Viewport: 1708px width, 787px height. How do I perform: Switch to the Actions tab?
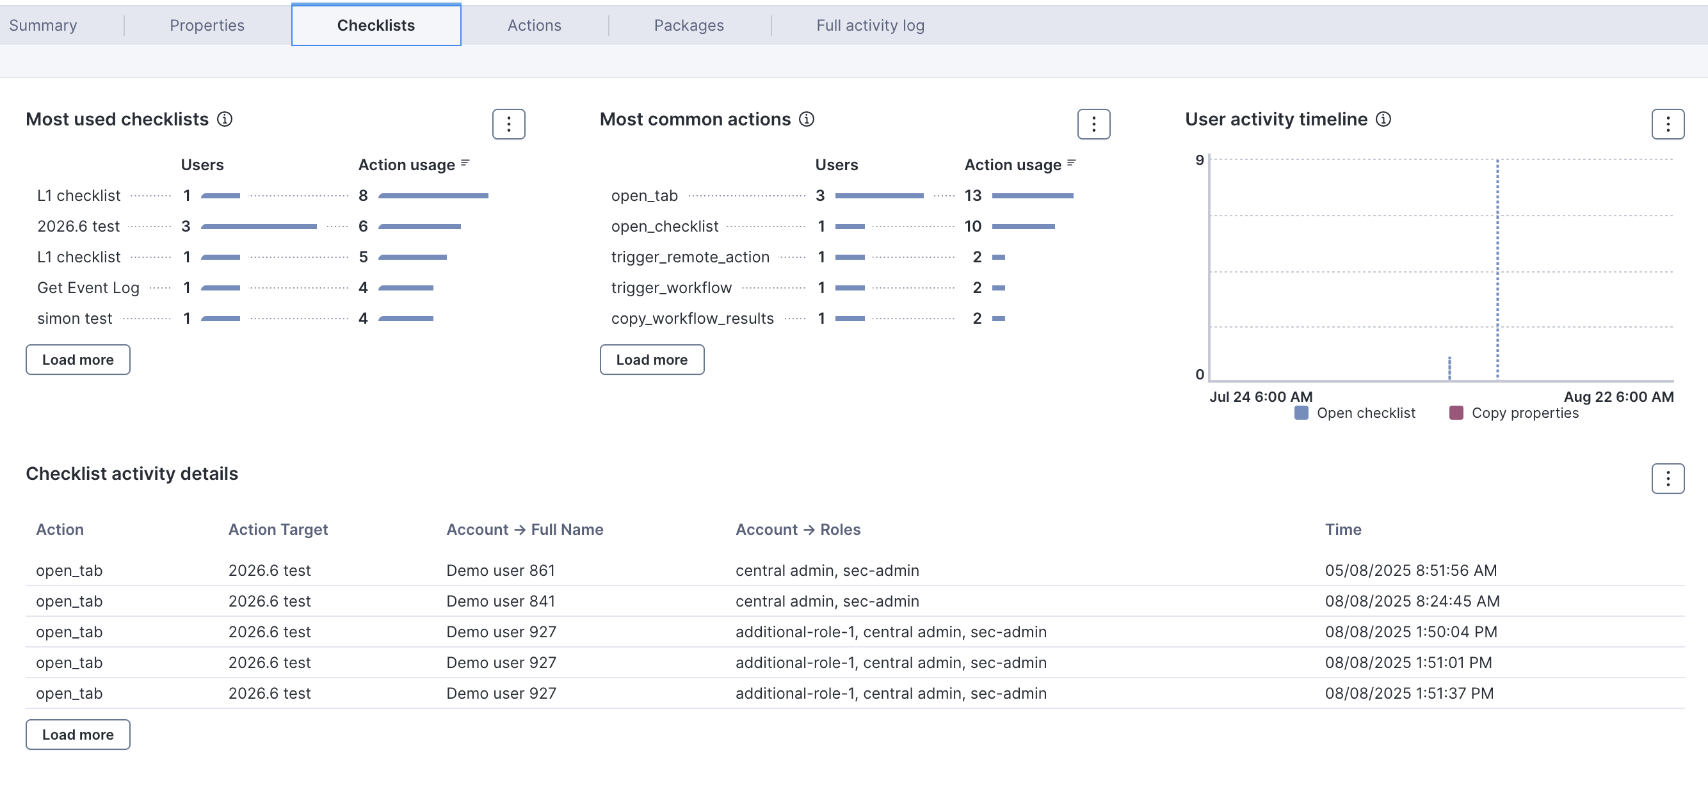pyautogui.click(x=534, y=25)
